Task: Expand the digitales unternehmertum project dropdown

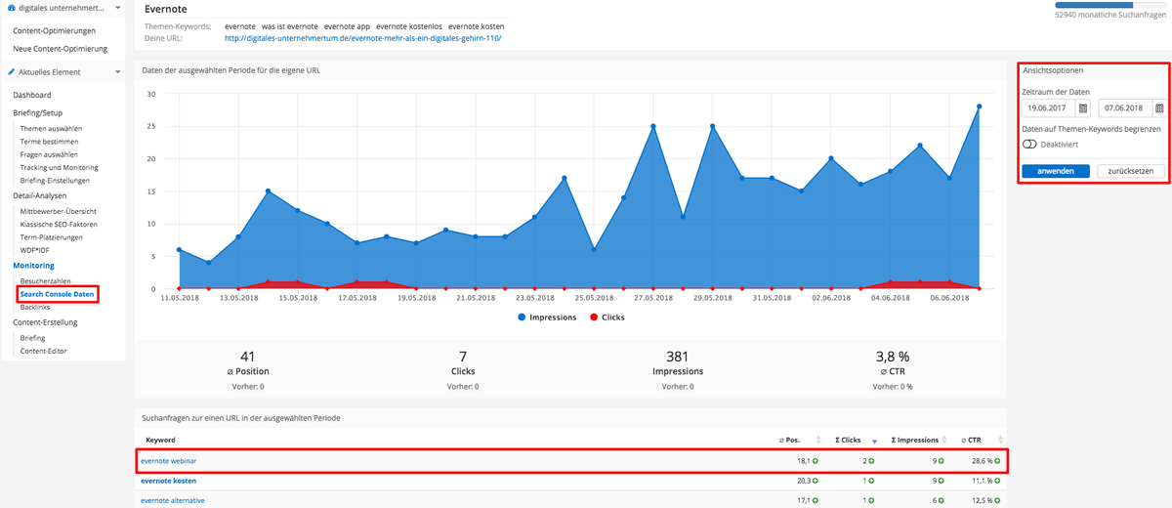Action: pos(117,8)
